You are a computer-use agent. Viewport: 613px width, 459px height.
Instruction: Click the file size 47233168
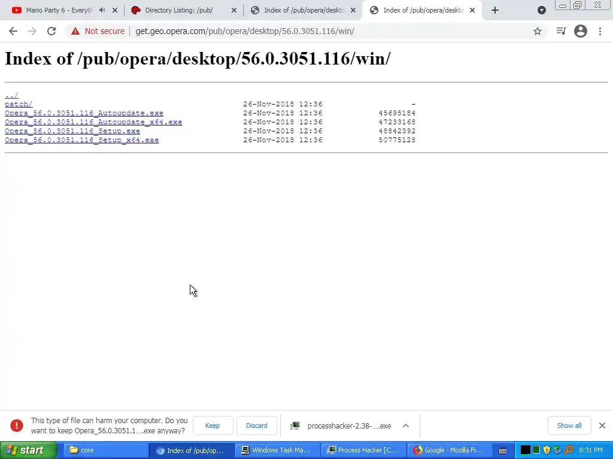[397, 122]
